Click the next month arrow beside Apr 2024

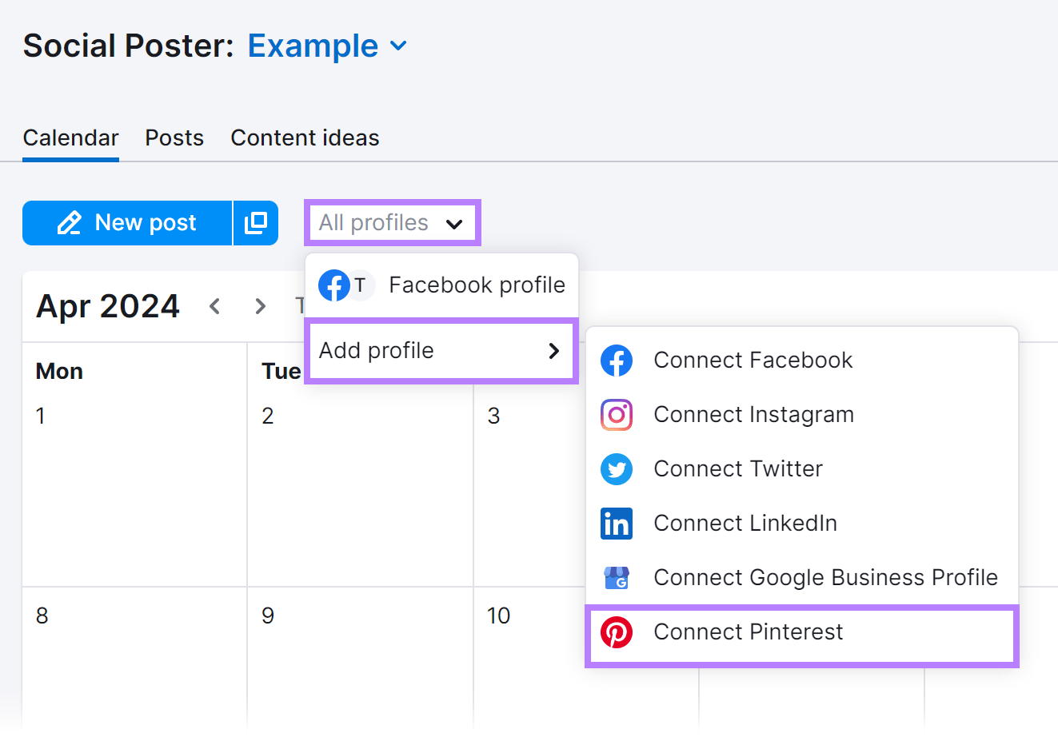pos(259,305)
